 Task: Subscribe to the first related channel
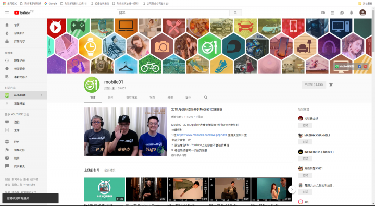pyautogui.click(x=305, y=125)
